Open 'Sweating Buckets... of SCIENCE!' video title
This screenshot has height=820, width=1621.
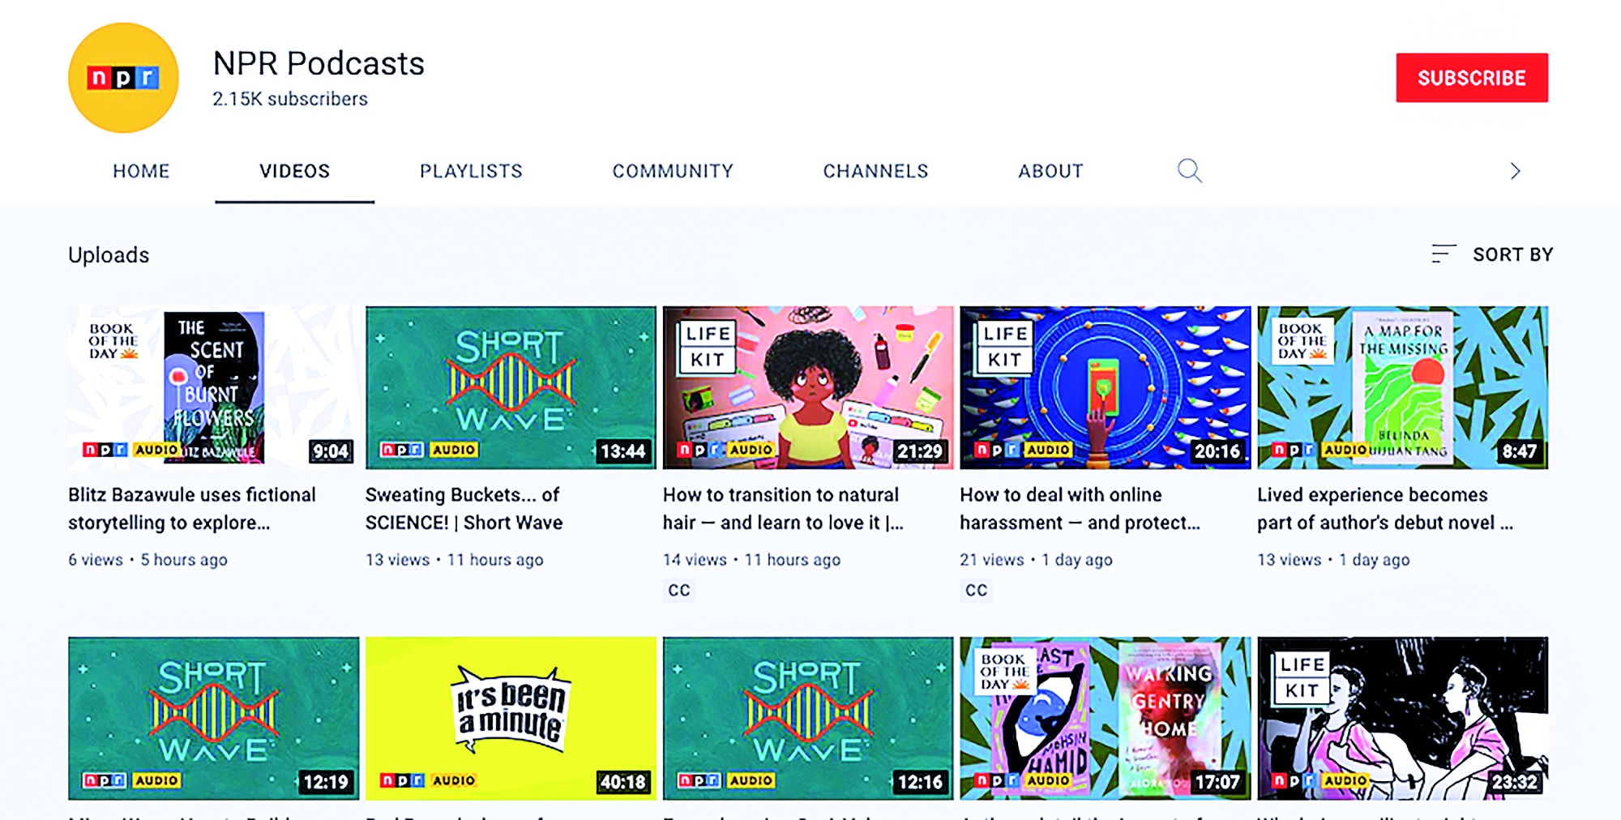pos(464,509)
